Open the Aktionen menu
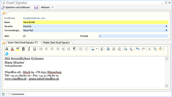This screenshot has height=97, width=172. pos(45,8)
